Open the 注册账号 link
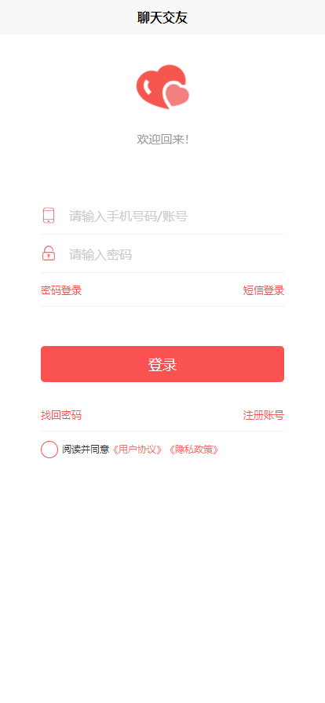This screenshot has width=325, height=703. (x=264, y=415)
